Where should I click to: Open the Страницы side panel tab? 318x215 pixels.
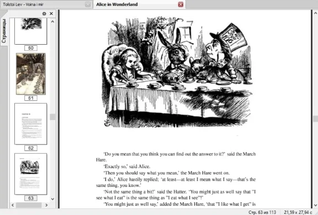pyautogui.click(x=4, y=30)
